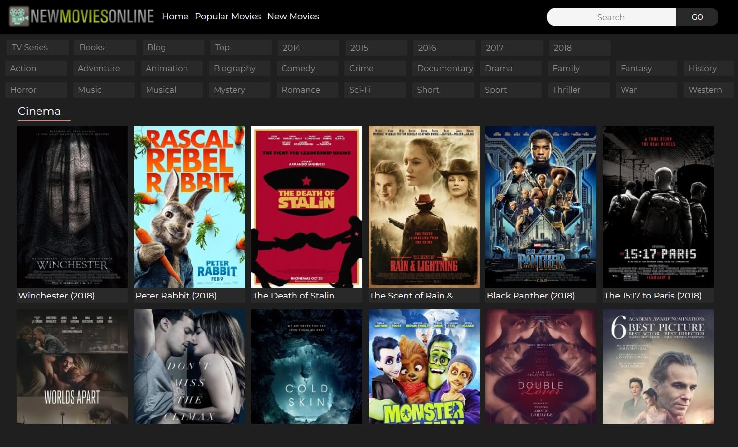This screenshot has height=447, width=738.
Task: Open the Black Panther poster
Action: click(x=541, y=207)
